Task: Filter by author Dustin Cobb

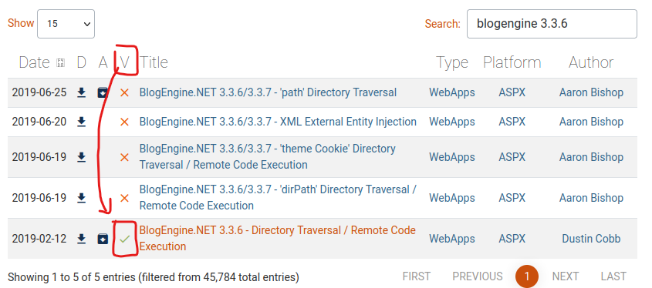Action: 591,239
